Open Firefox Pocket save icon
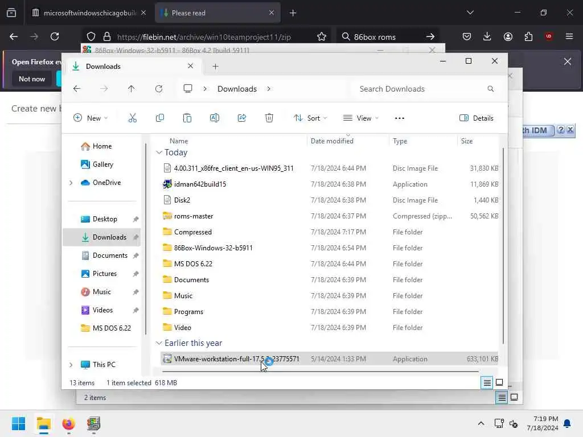 click(x=467, y=36)
